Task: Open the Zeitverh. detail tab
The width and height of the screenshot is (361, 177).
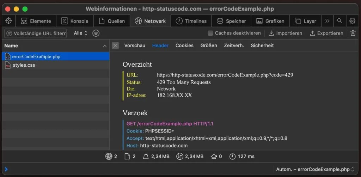Action: point(234,45)
